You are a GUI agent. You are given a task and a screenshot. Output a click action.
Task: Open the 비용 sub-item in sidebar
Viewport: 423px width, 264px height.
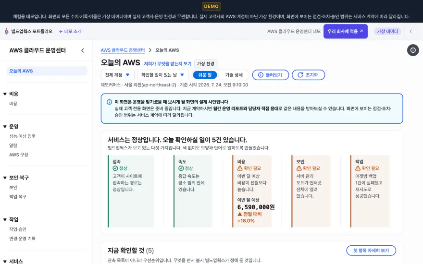click(x=13, y=104)
